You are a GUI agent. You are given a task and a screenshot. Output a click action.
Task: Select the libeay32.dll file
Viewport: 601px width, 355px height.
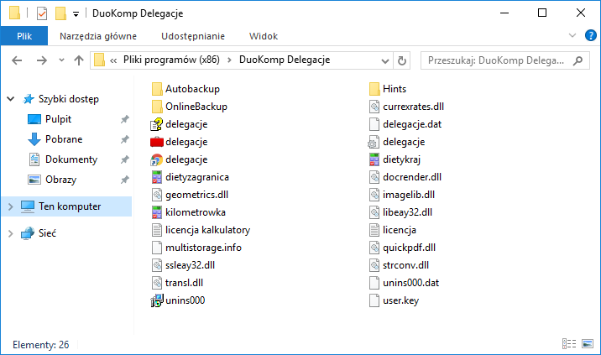click(401, 212)
